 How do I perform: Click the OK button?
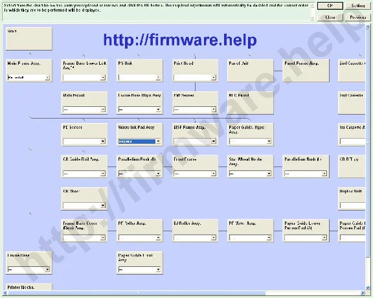(330, 6)
